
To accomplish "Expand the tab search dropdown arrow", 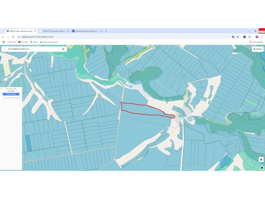I will (2, 31).
